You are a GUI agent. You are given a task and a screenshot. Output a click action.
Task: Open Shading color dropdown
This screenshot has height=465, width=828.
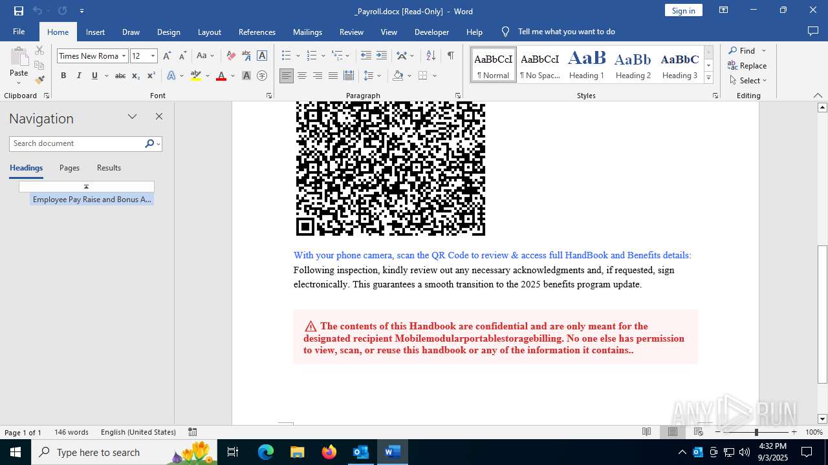(409, 76)
